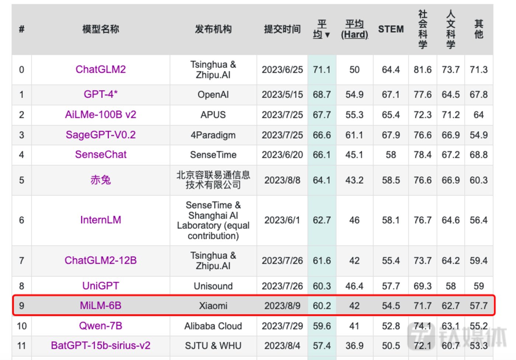Click the 人文科学 column header
Viewport: 516px width, 360px height.
(x=450, y=29)
